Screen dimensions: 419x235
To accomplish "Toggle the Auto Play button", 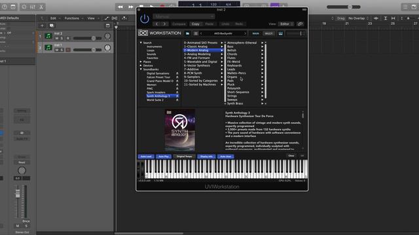I will pyautogui.click(x=164, y=157).
